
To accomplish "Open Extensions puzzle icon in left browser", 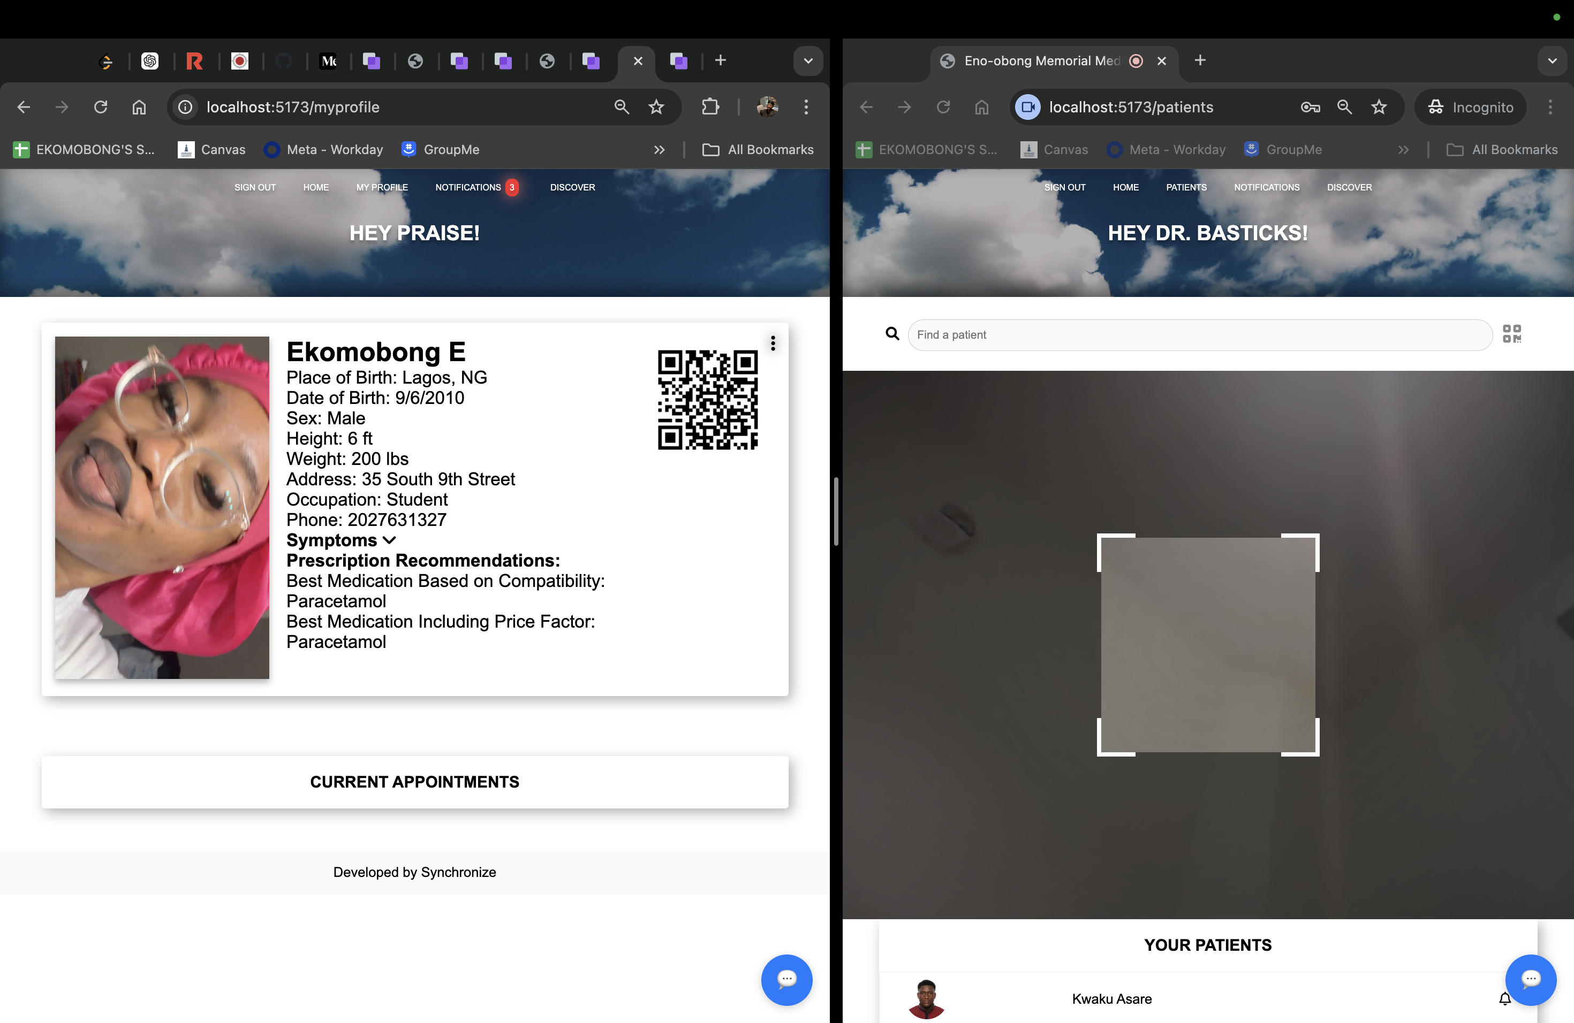I will 709,107.
